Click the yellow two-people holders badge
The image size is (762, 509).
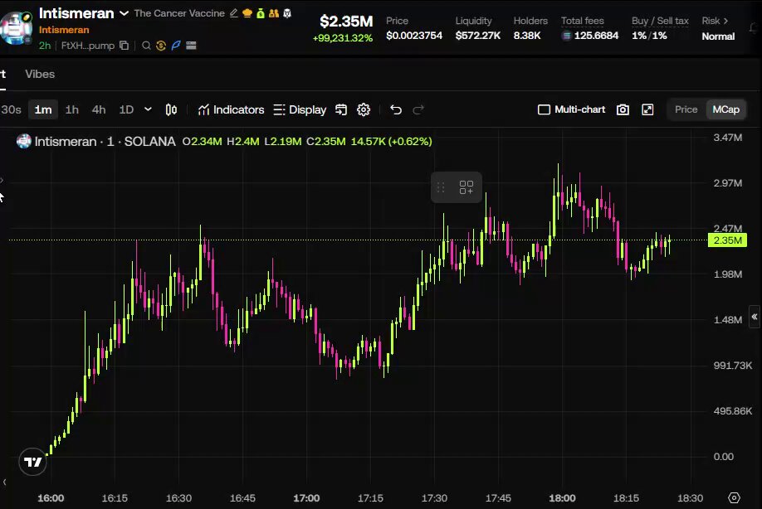274,13
